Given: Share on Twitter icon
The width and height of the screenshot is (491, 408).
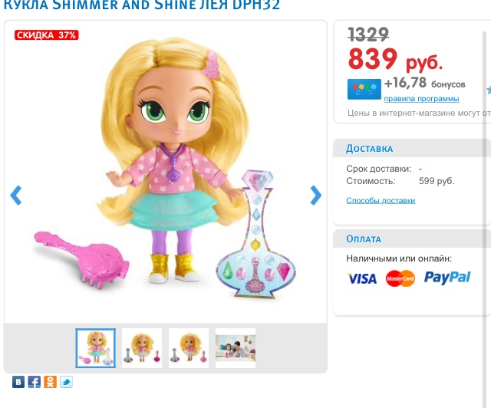Looking at the screenshot, I should [66, 381].
